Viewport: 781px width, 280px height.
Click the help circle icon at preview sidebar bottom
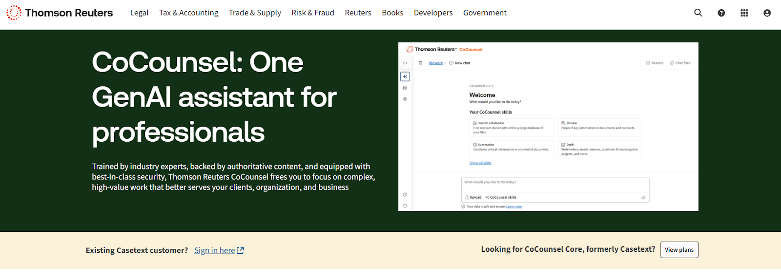point(405,195)
